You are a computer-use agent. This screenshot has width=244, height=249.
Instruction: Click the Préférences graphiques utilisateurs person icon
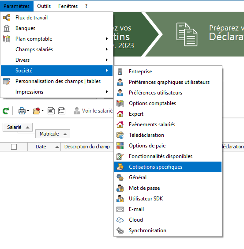coord(120,82)
